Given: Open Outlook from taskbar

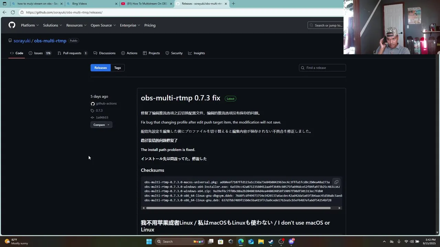Looking at the screenshot, I should [x=251, y=242].
